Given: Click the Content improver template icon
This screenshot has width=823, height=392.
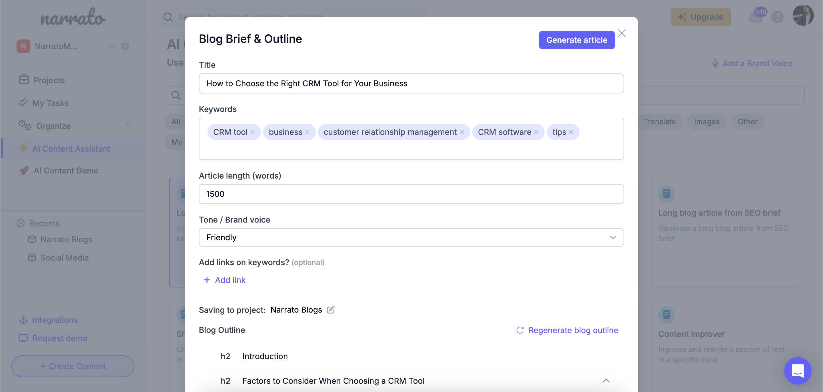Looking at the screenshot, I should click(x=666, y=315).
